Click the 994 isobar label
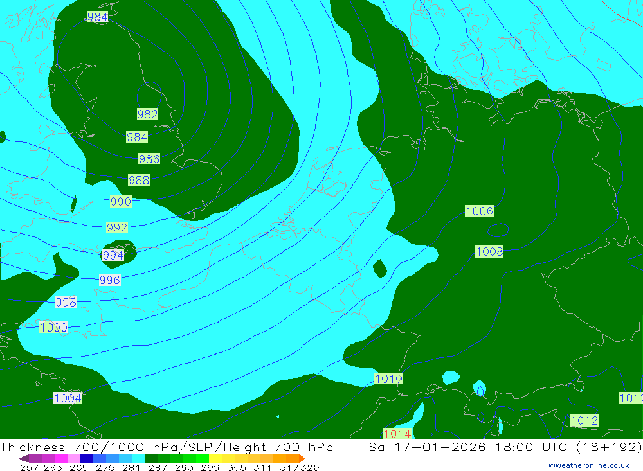This screenshot has width=643, height=471. click(113, 255)
